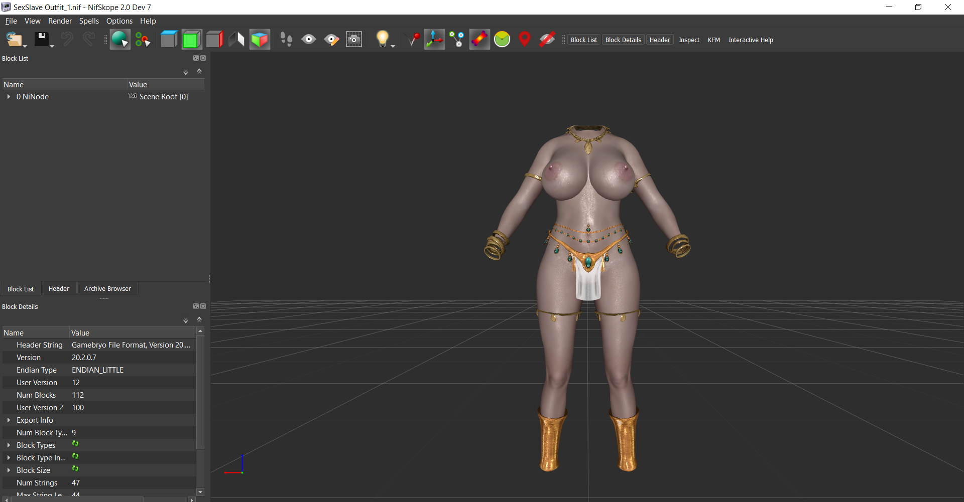This screenshot has width=964, height=502.
Task: Click the flip view icon
Action: click(236, 40)
